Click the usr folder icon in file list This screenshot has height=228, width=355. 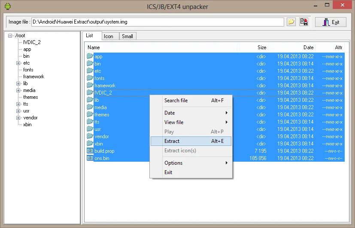pyautogui.click(x=90, y=129)
